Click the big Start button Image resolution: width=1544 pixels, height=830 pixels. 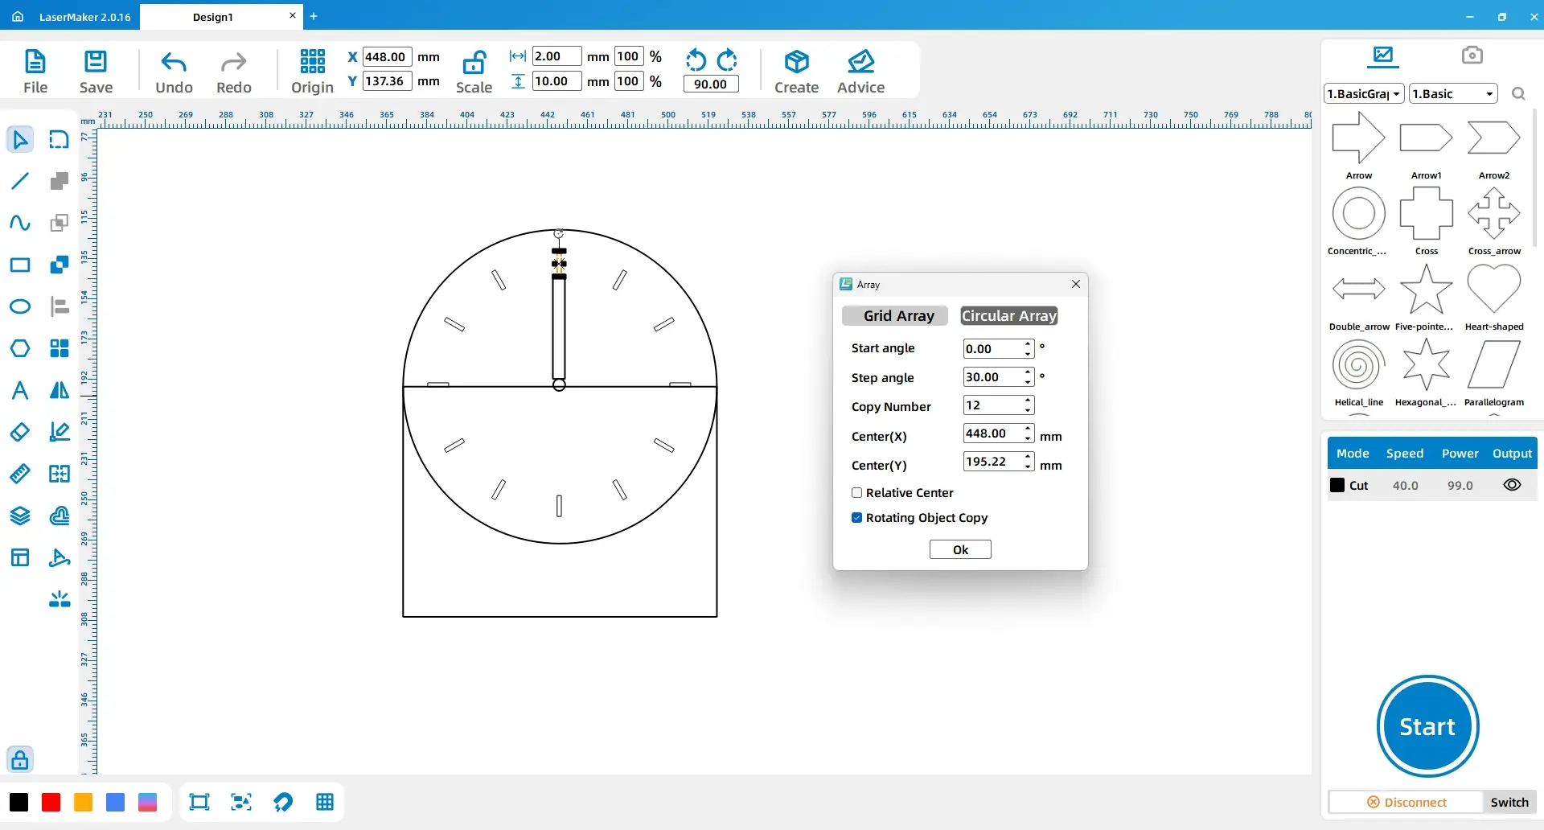point(1427,726)
